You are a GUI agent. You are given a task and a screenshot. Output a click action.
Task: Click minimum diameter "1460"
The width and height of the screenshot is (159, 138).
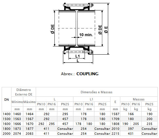[x=17, y=114]
